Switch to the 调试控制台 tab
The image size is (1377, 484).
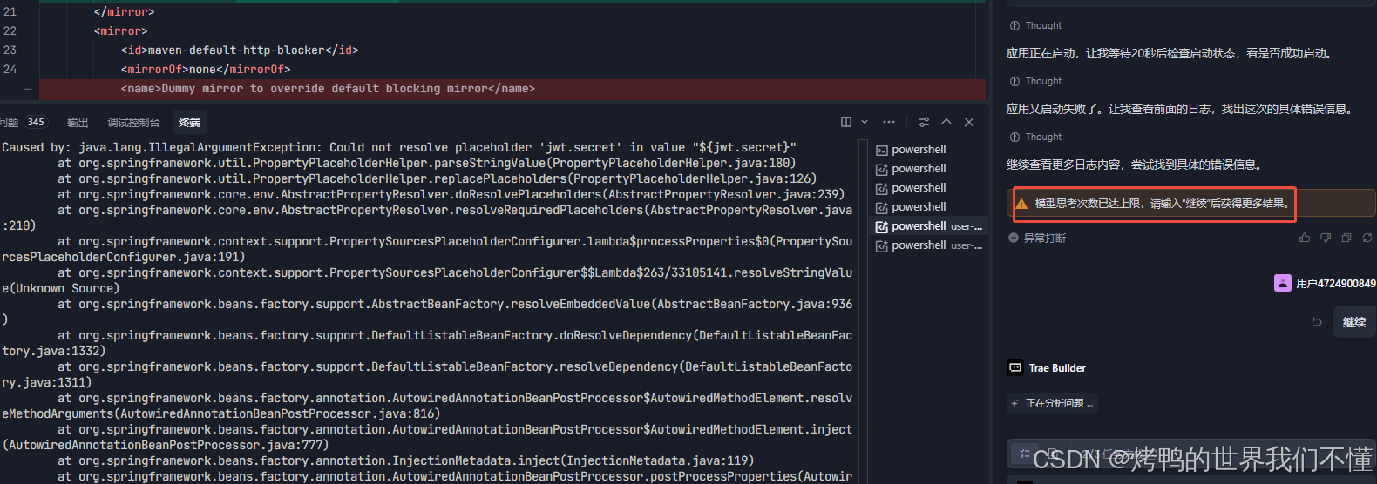click(x=133, y=123)
